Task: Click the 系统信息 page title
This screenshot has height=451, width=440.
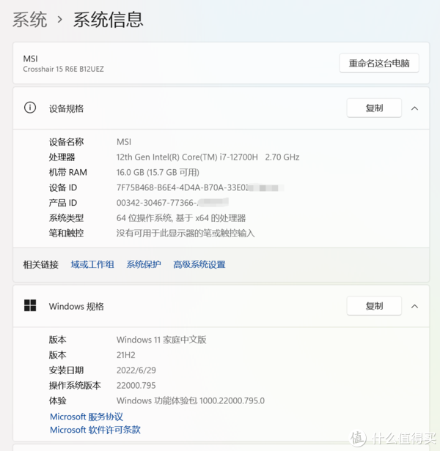Action: [x=108, y=20]
